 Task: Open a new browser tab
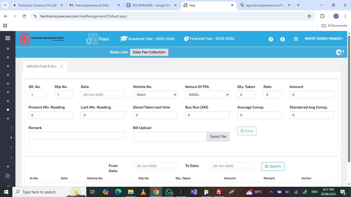point(298,5)
